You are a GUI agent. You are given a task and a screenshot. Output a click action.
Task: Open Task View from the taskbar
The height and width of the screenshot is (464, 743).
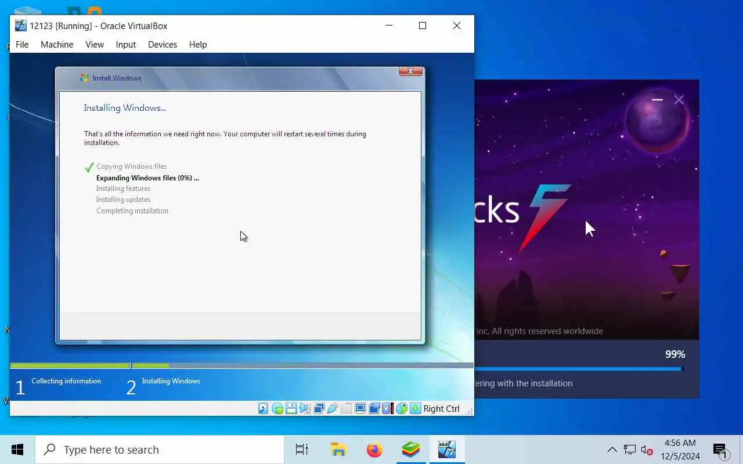click(x=302, y=449)
